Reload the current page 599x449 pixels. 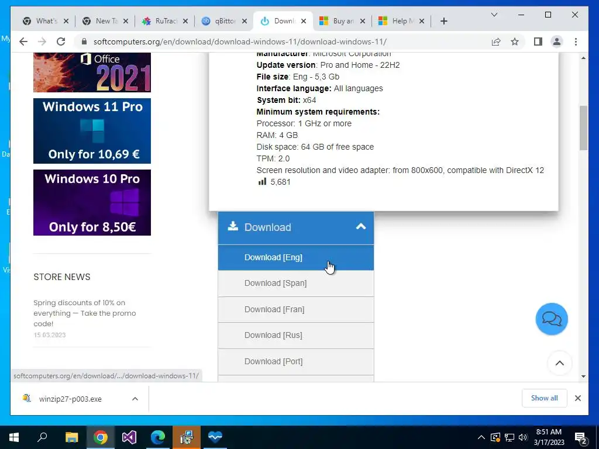coord(61,42)
